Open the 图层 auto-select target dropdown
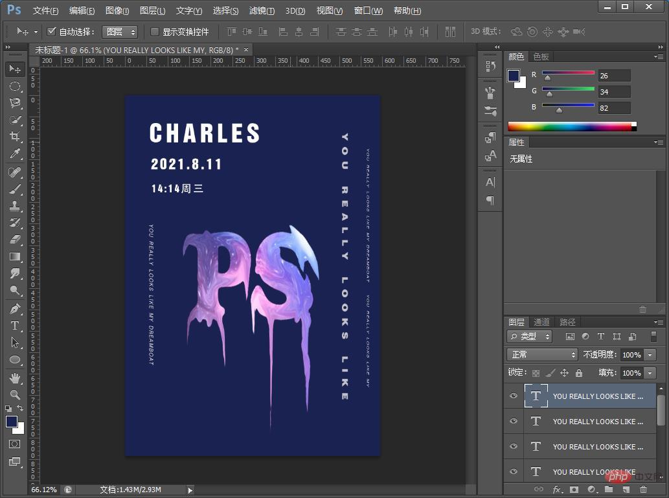 pos(119,32)
